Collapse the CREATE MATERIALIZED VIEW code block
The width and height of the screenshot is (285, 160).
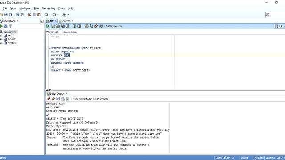[49, 48]
